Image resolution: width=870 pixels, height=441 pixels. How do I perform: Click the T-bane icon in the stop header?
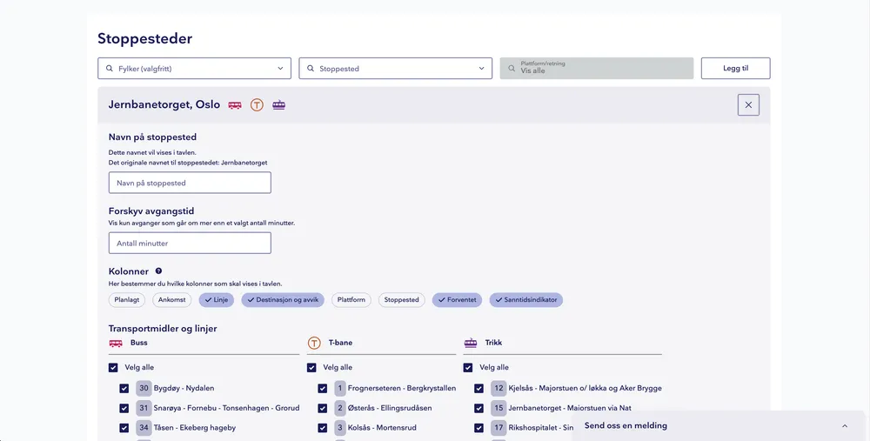click(257, 105)
